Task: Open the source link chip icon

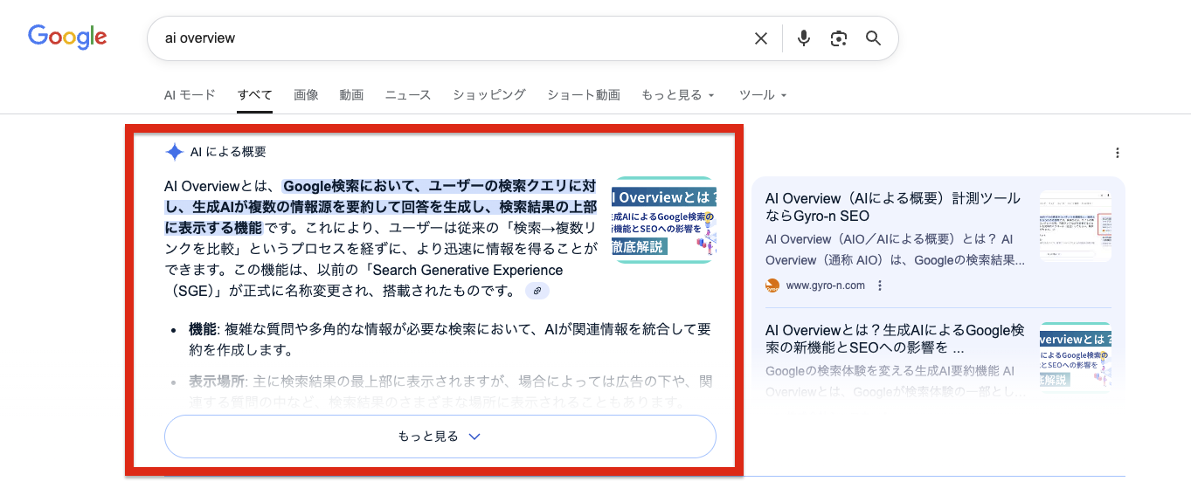Action: (537, 291)
